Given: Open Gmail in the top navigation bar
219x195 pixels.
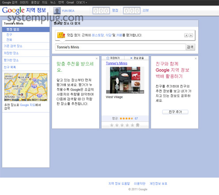Looking at the screenshot, I should click(70, 3).
